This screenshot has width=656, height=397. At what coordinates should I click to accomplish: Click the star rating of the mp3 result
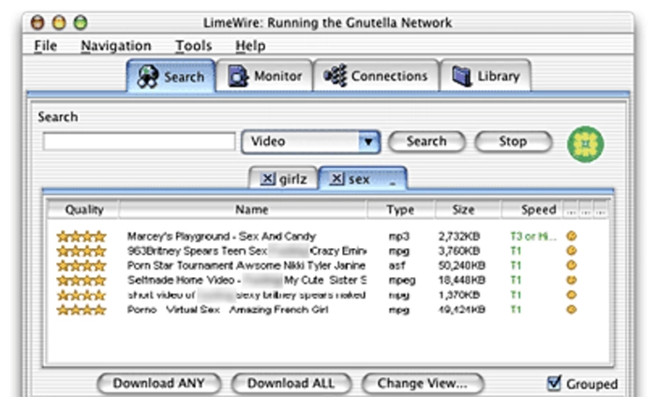pos(82,237)
